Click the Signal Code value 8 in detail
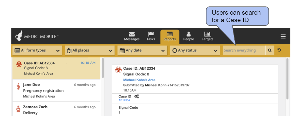Image resolution: width=294 pixels, height=116 pixels. pos(120,113)
